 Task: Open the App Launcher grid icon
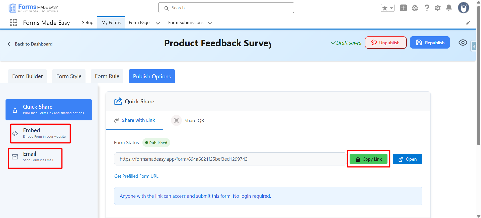(14, 23)
